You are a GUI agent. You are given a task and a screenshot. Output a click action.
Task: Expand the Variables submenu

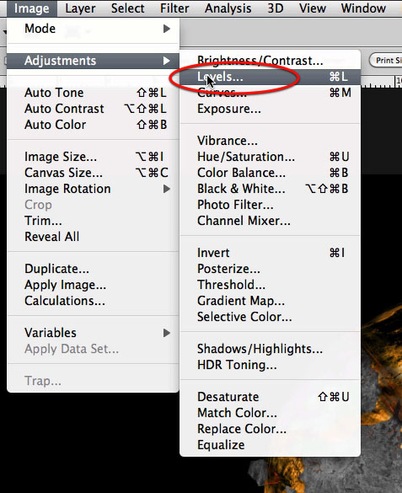[x=93, y=333]
